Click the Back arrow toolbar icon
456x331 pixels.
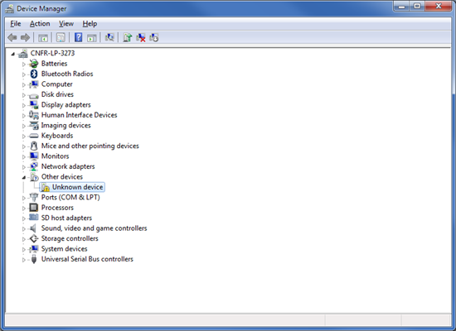click(x=12, y=37)
